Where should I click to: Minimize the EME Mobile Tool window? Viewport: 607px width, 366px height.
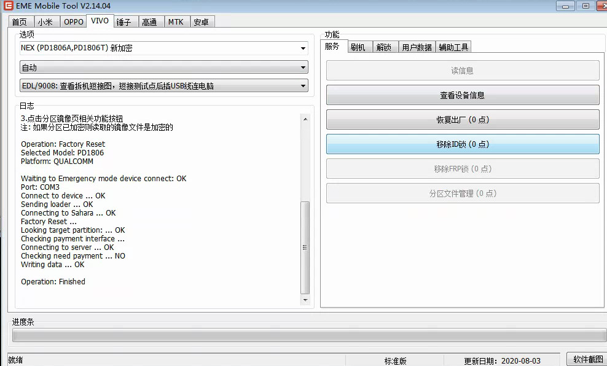pyautogui.click(x=566, y=6)
